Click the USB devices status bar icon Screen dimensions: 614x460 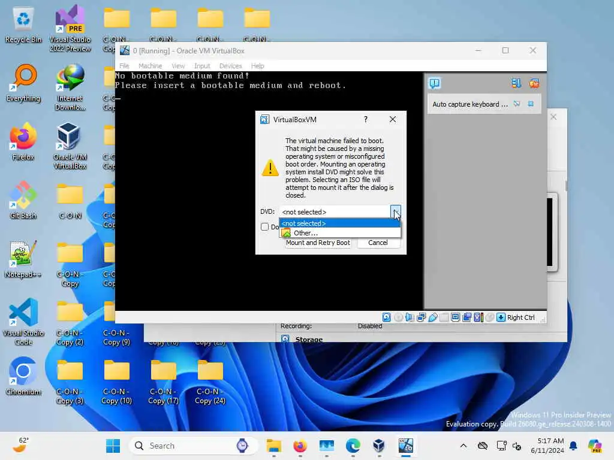[433, 317]
